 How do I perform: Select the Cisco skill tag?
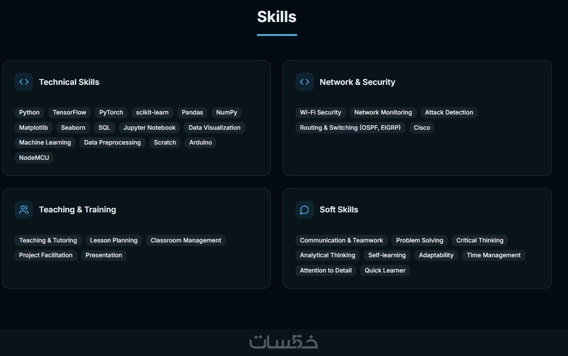[422, 128]
